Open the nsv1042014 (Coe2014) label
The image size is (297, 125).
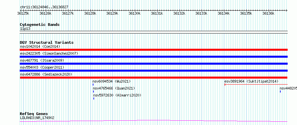[x=40, y=46]
